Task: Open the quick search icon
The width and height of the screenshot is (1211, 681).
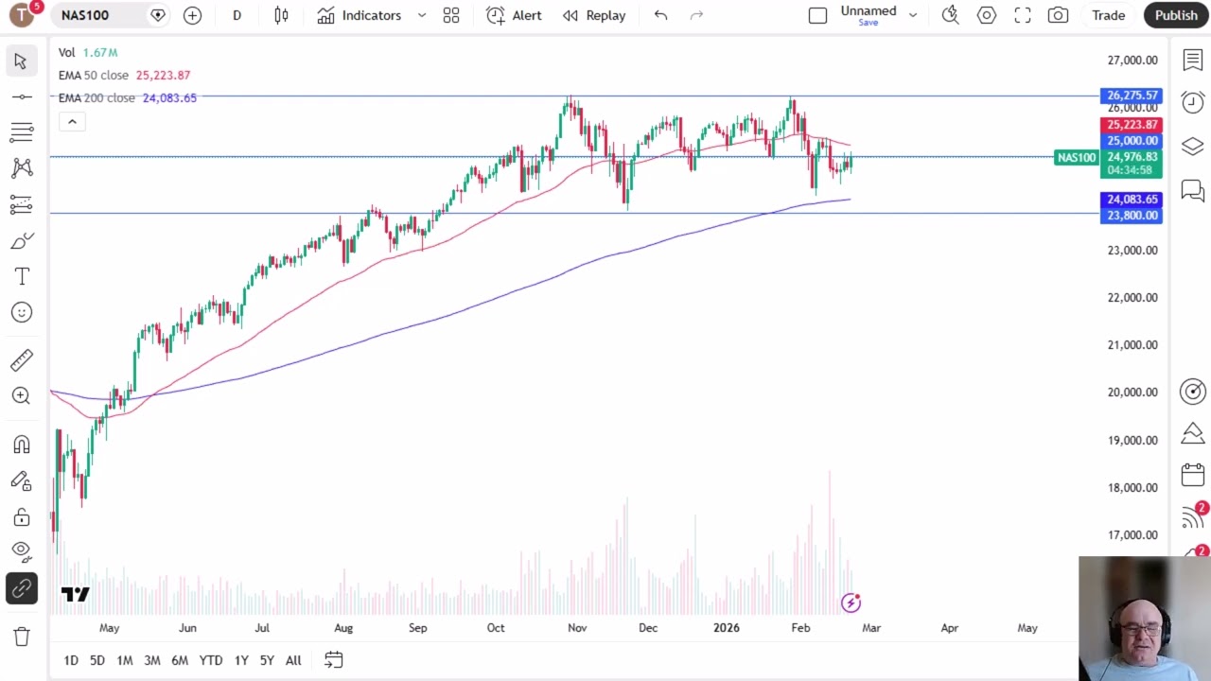Action: pyautogui.click(x=950, y=15)
